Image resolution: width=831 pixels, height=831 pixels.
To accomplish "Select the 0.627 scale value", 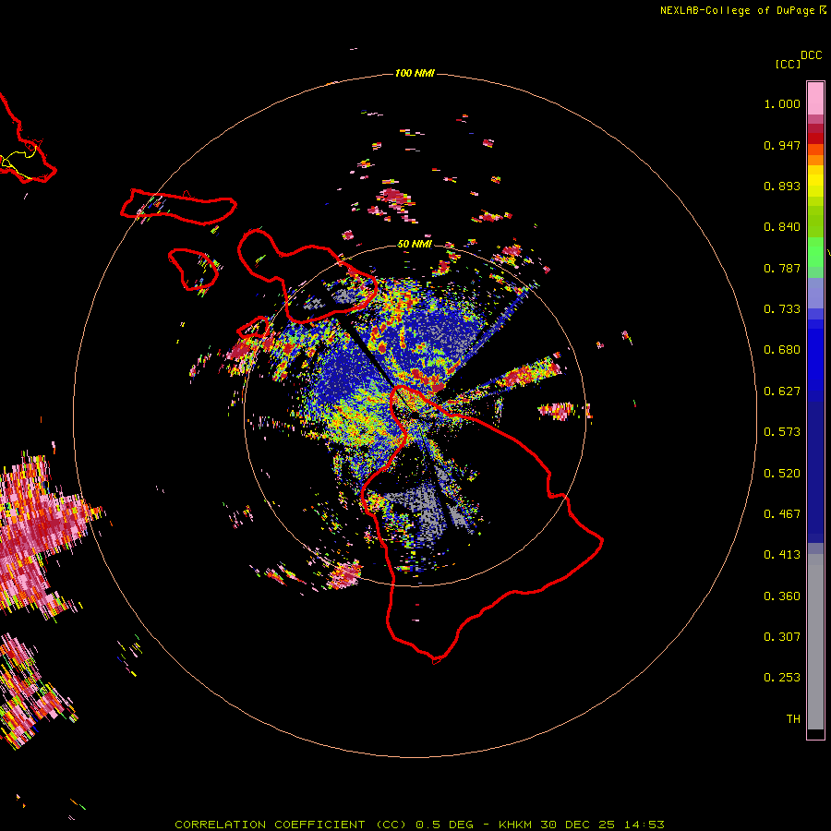I will 782,391.
